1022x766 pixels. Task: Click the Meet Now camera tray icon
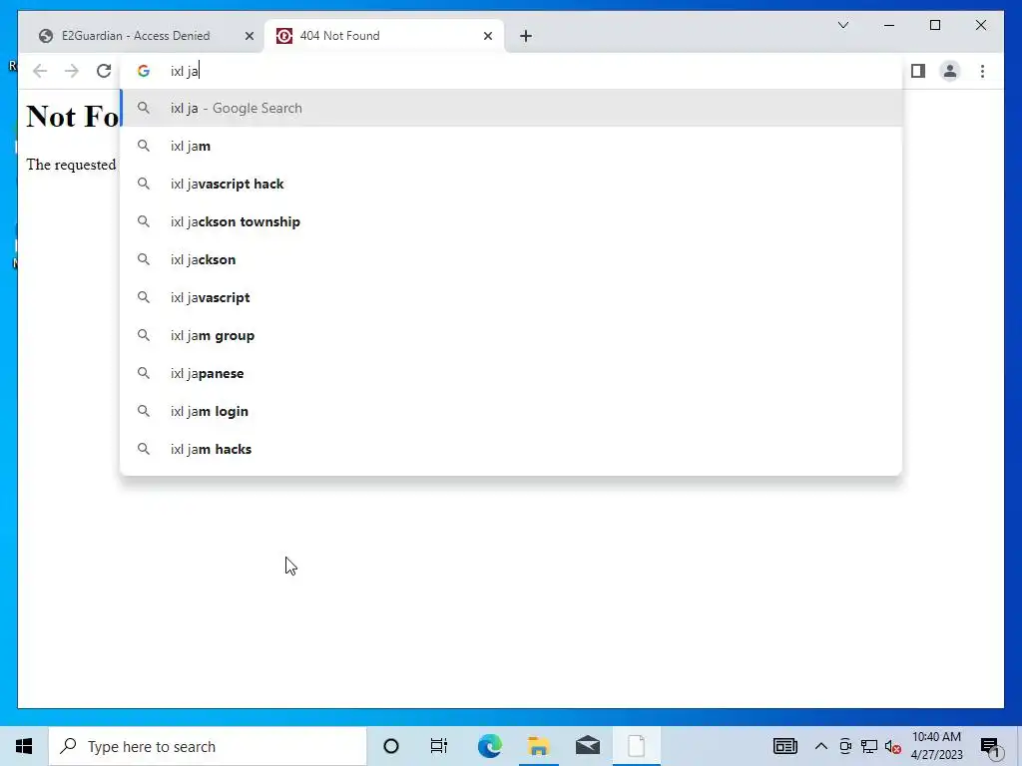click(845, 746)
